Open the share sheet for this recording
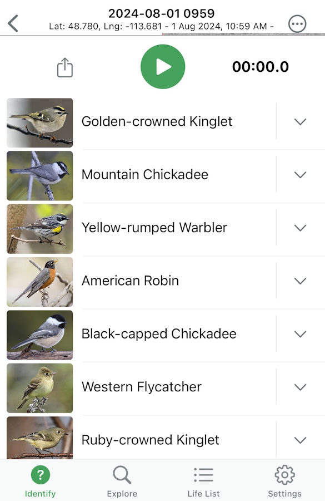The height and width of the screenshot is (501, 325). point(64,66)
